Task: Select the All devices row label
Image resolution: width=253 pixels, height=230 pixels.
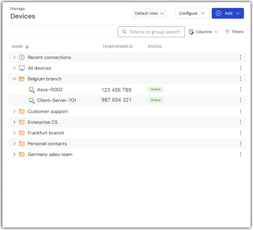Action: click(39, 68)
